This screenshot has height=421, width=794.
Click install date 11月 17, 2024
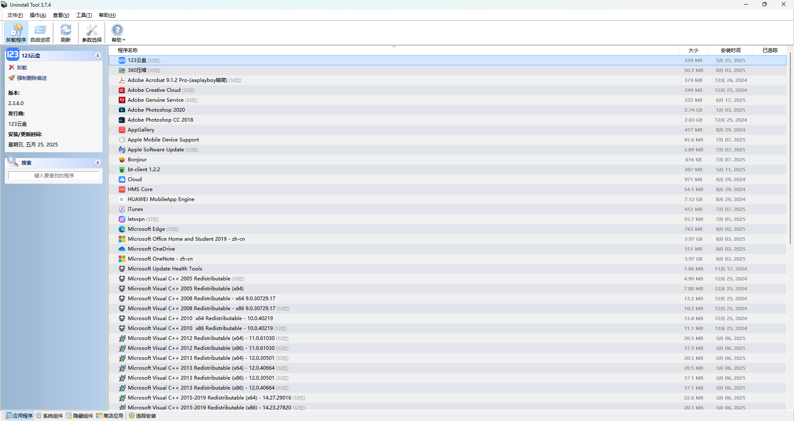[x=731, y=269]
